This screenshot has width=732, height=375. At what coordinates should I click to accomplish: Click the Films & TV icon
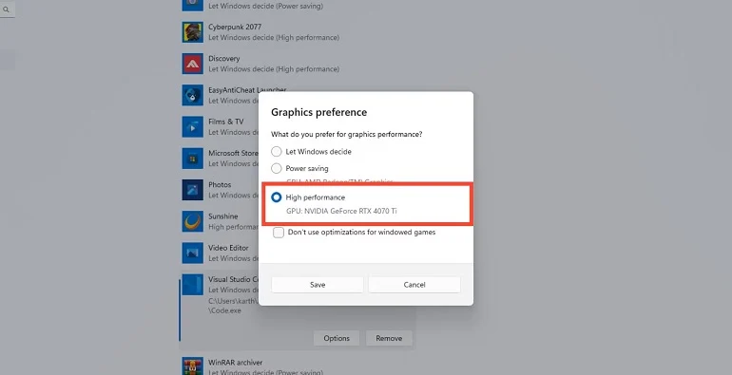coord(192,127)
